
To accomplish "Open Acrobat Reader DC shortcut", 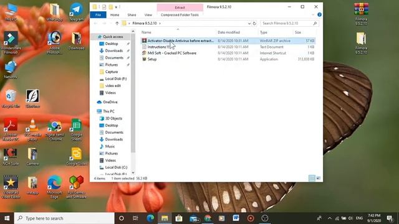I will pos(11,129).
